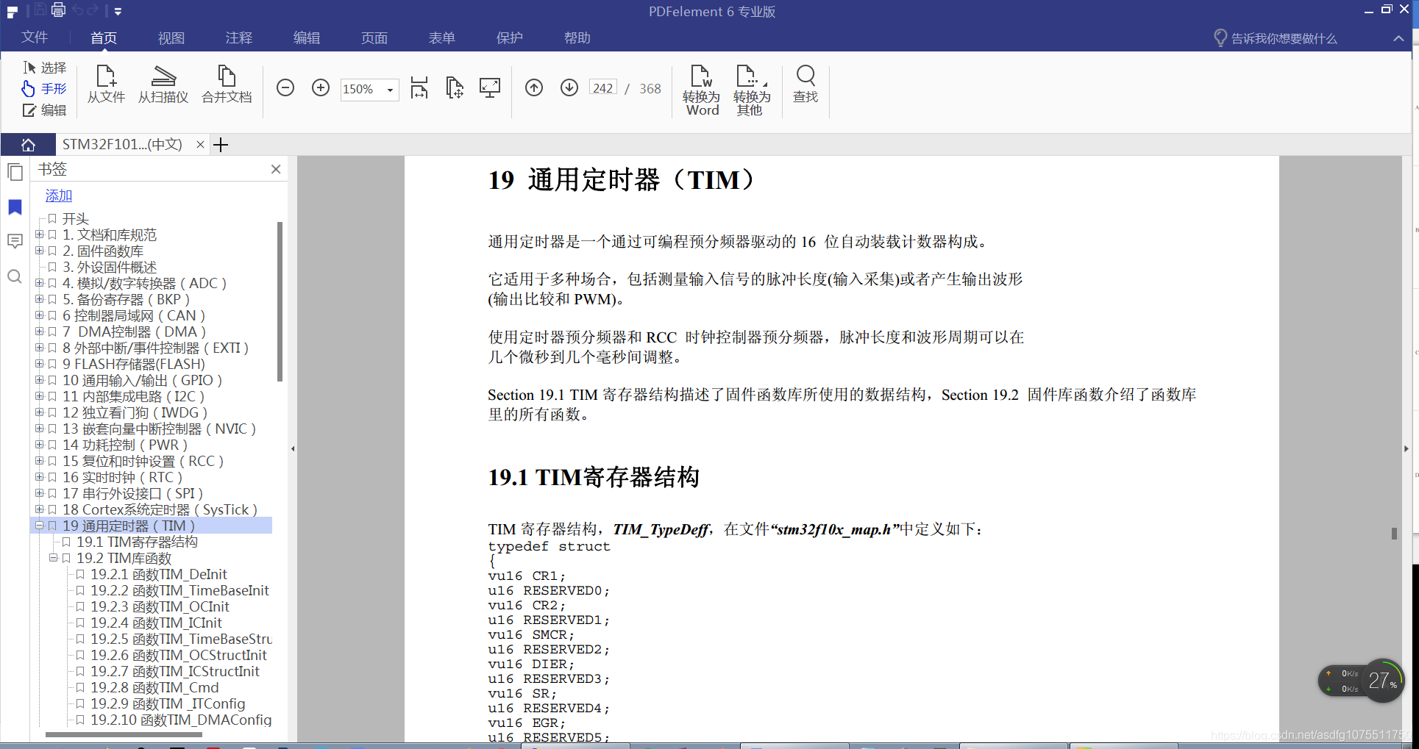This screenshot has height=749, width=1419.
Task: Click the zoom out minus icon
Action: (285, 88)
